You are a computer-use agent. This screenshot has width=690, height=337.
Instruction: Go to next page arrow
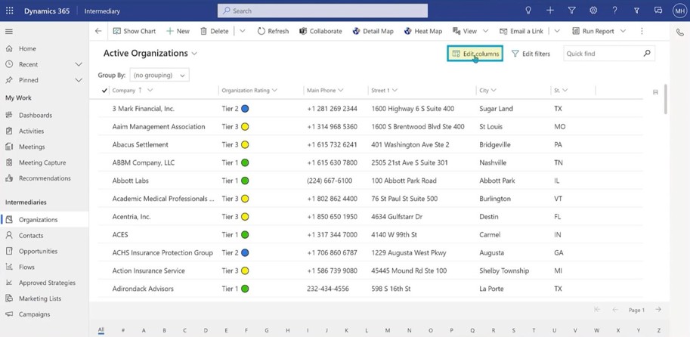[x=658, y=310]
